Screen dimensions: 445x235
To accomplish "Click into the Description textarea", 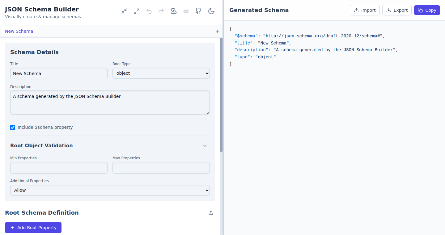I will tap(110, 103).
